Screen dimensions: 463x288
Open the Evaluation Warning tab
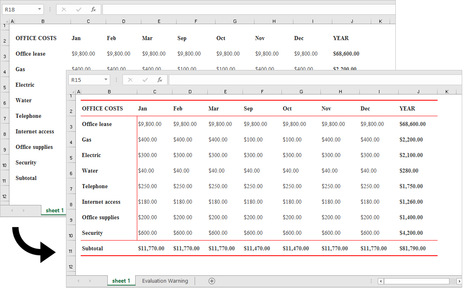point(165,281)
